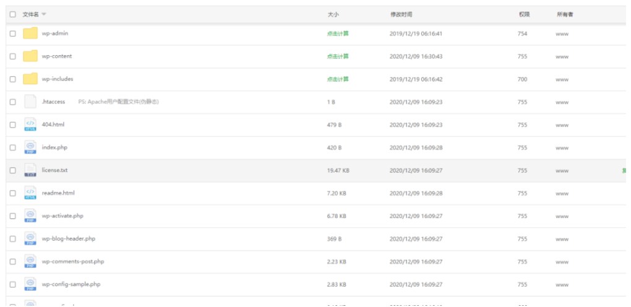Image resolution: width=631 pixels, height=307 pixels.
Task: Sort the list by 大小 column
Action: click(x=333, y=14)
